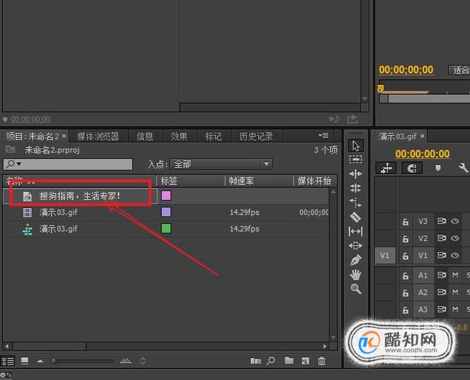Sort by 媒体开始 column header

[314, 181]
